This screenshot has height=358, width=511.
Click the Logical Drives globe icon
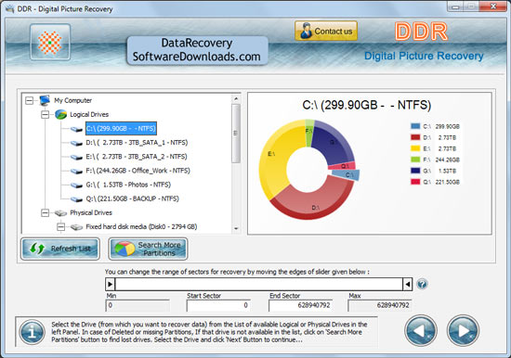pos(60,114)
